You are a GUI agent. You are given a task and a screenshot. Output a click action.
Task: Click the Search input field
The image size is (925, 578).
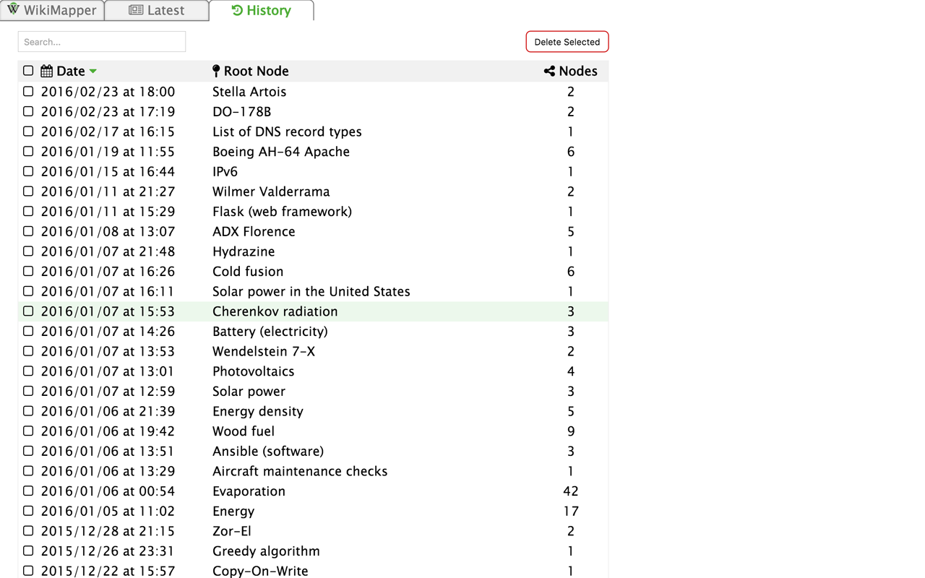click(x=101, y=41)
